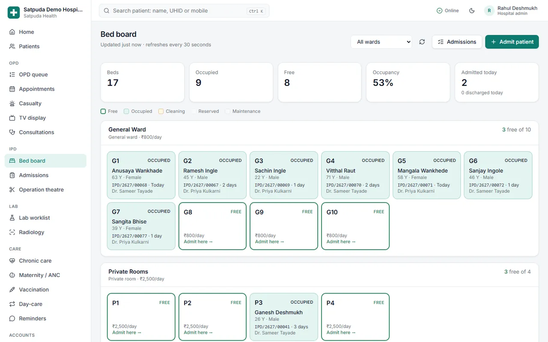Click the Home icon in sidebar
The image size is (548, 342).
[x=12, y=32]
